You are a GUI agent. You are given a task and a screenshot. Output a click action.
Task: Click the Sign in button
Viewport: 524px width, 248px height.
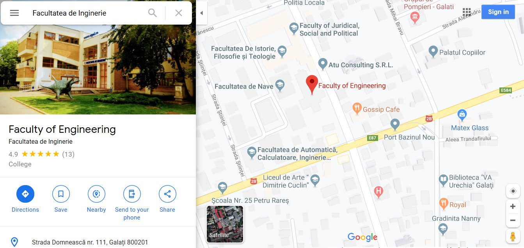pos(498,12)
